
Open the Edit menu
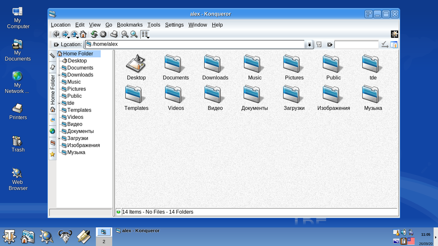pyautogui.click(x=80, y=25)
